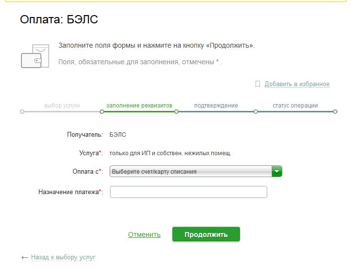This screenshot has width=351, height=270.
Task: Click the instruction text Заполните поля формы
Action: [156, 45]
